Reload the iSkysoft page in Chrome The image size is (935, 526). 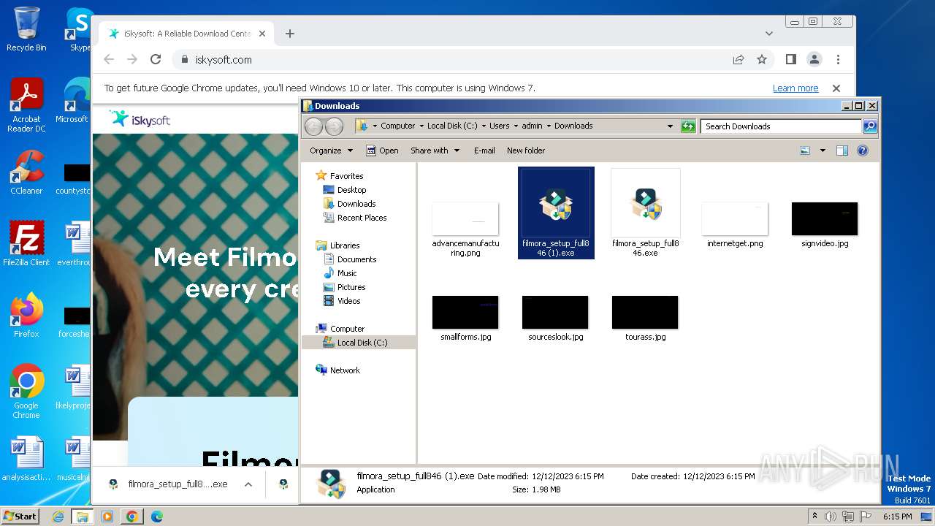coord(155,59)
